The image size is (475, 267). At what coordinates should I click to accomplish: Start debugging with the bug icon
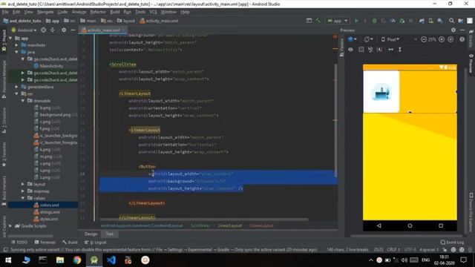374,21
